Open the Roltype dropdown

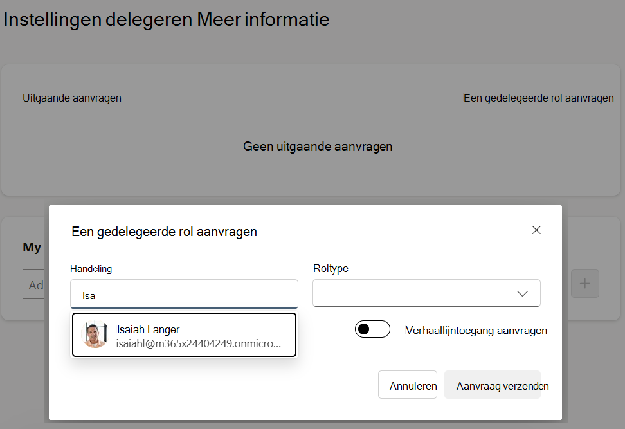[x=426, y=293]
